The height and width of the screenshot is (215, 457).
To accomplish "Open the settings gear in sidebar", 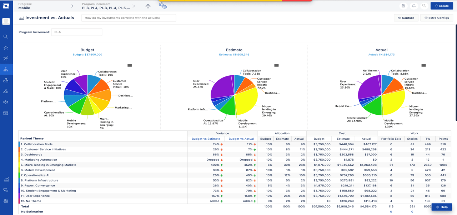I will coord(6,201).
